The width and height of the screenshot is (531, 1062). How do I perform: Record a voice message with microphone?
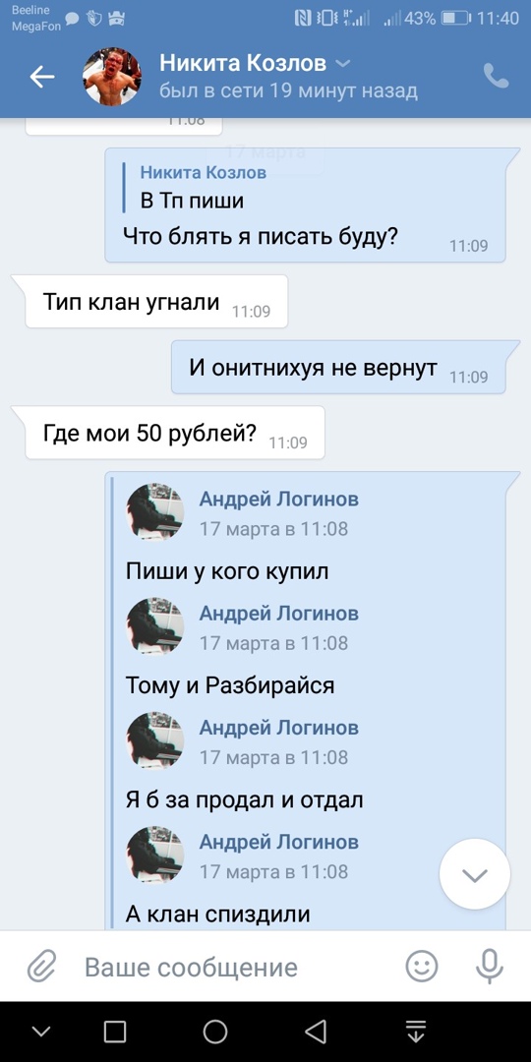click(x=489, y=967)
